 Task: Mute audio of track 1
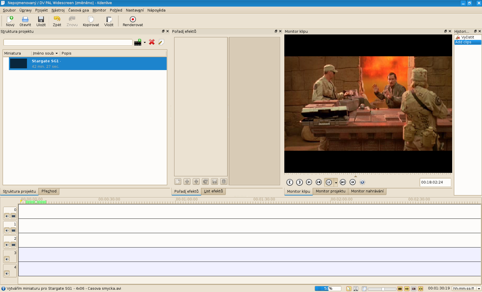[x=7, y=231]
